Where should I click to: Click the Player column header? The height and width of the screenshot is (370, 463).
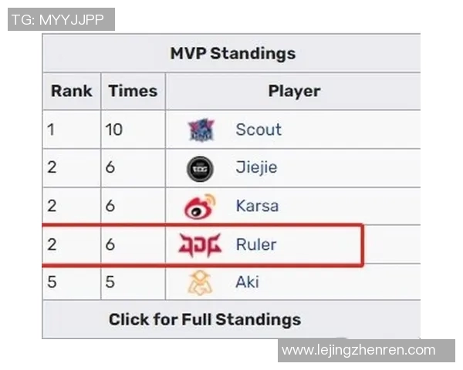point(294,91)
